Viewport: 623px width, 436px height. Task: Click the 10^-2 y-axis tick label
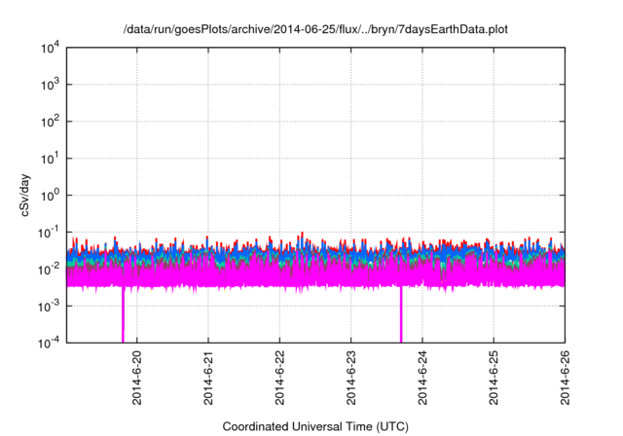49,270
